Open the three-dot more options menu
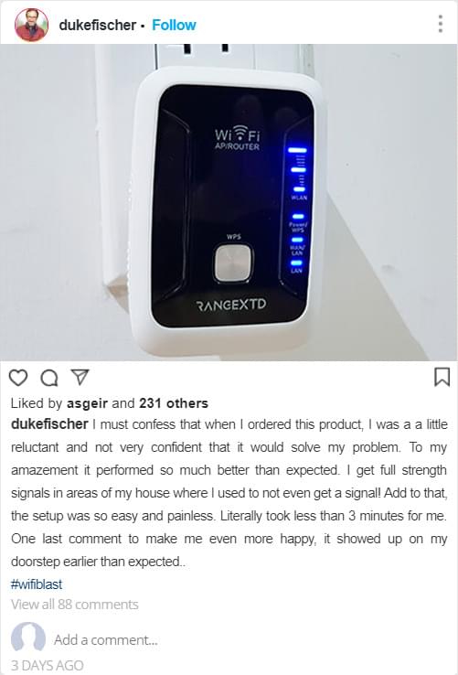The width and height of the screenshot is (458, 675). click(440, 24)
